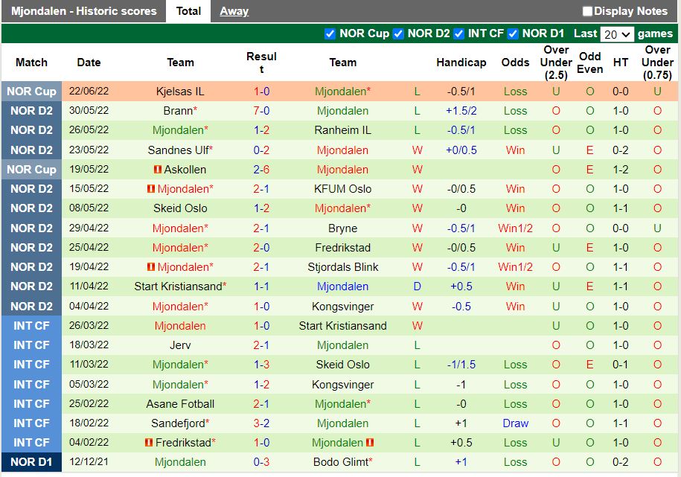
Task: Click HT score 0-2 in Sandnes Ulf row
Action: [621, 150]
